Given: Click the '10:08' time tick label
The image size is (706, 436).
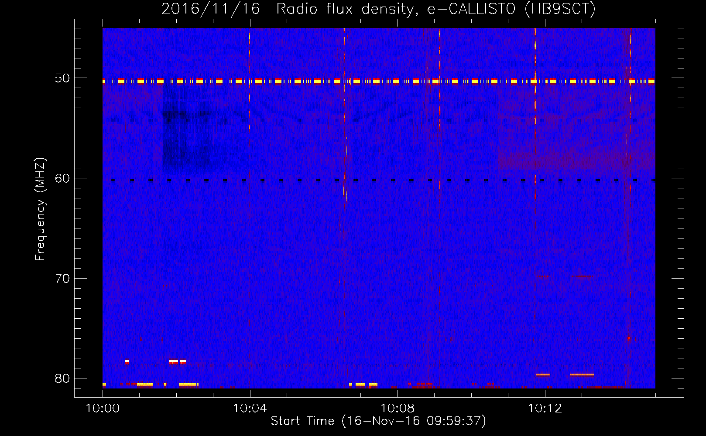Looking at the screenshot, I should coord(398,409).
